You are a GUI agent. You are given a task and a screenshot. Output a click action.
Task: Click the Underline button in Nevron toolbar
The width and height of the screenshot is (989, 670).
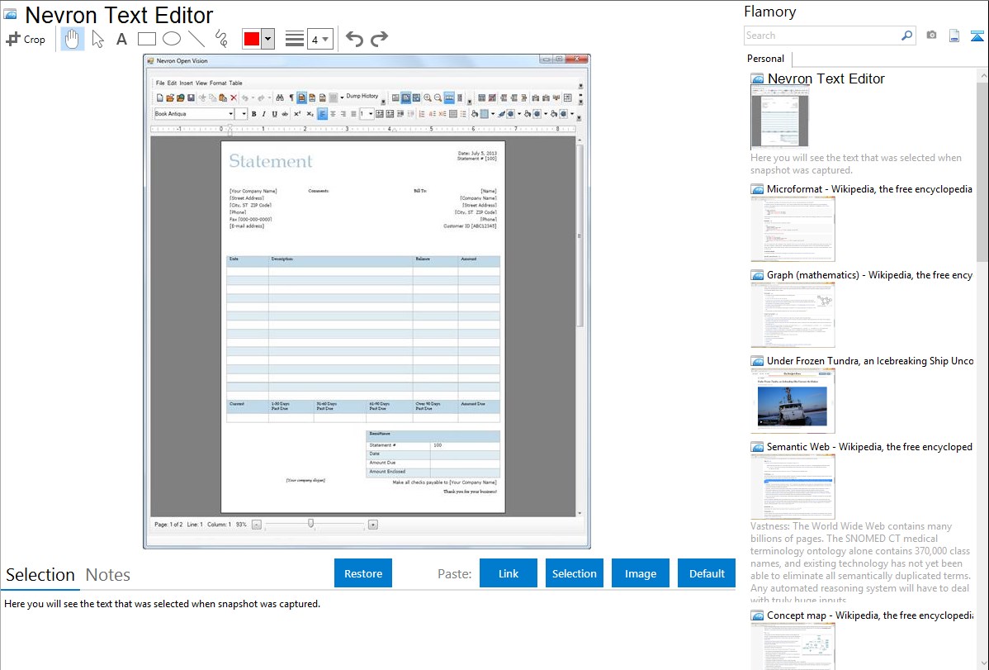click(274, 114)
